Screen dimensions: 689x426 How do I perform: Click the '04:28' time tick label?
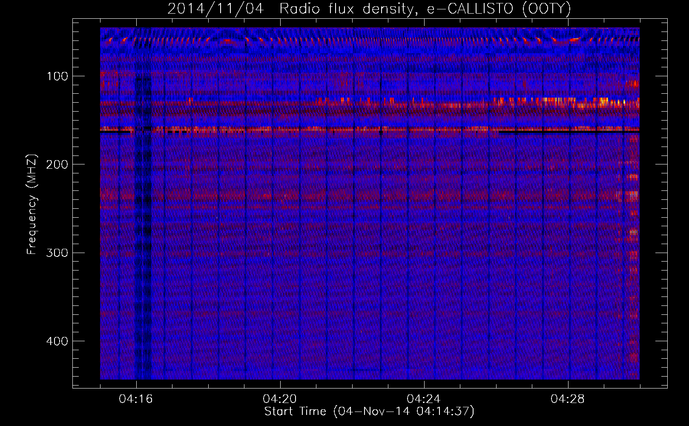pyautogui.click(x=568, y=399)
